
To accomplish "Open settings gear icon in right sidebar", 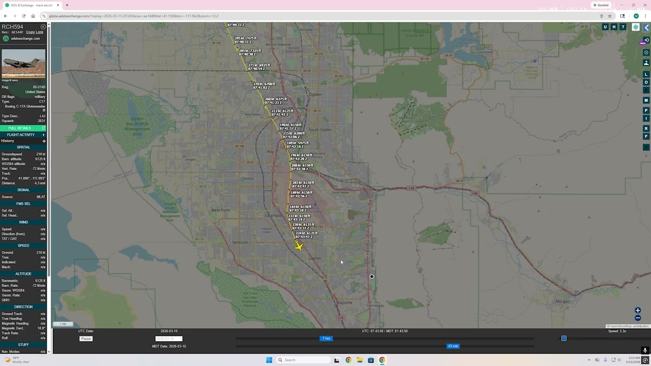I will pos(646,52).
